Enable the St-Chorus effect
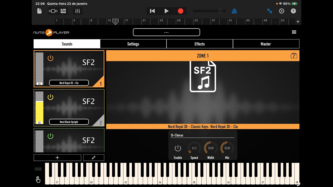 (x=178, y=148)
